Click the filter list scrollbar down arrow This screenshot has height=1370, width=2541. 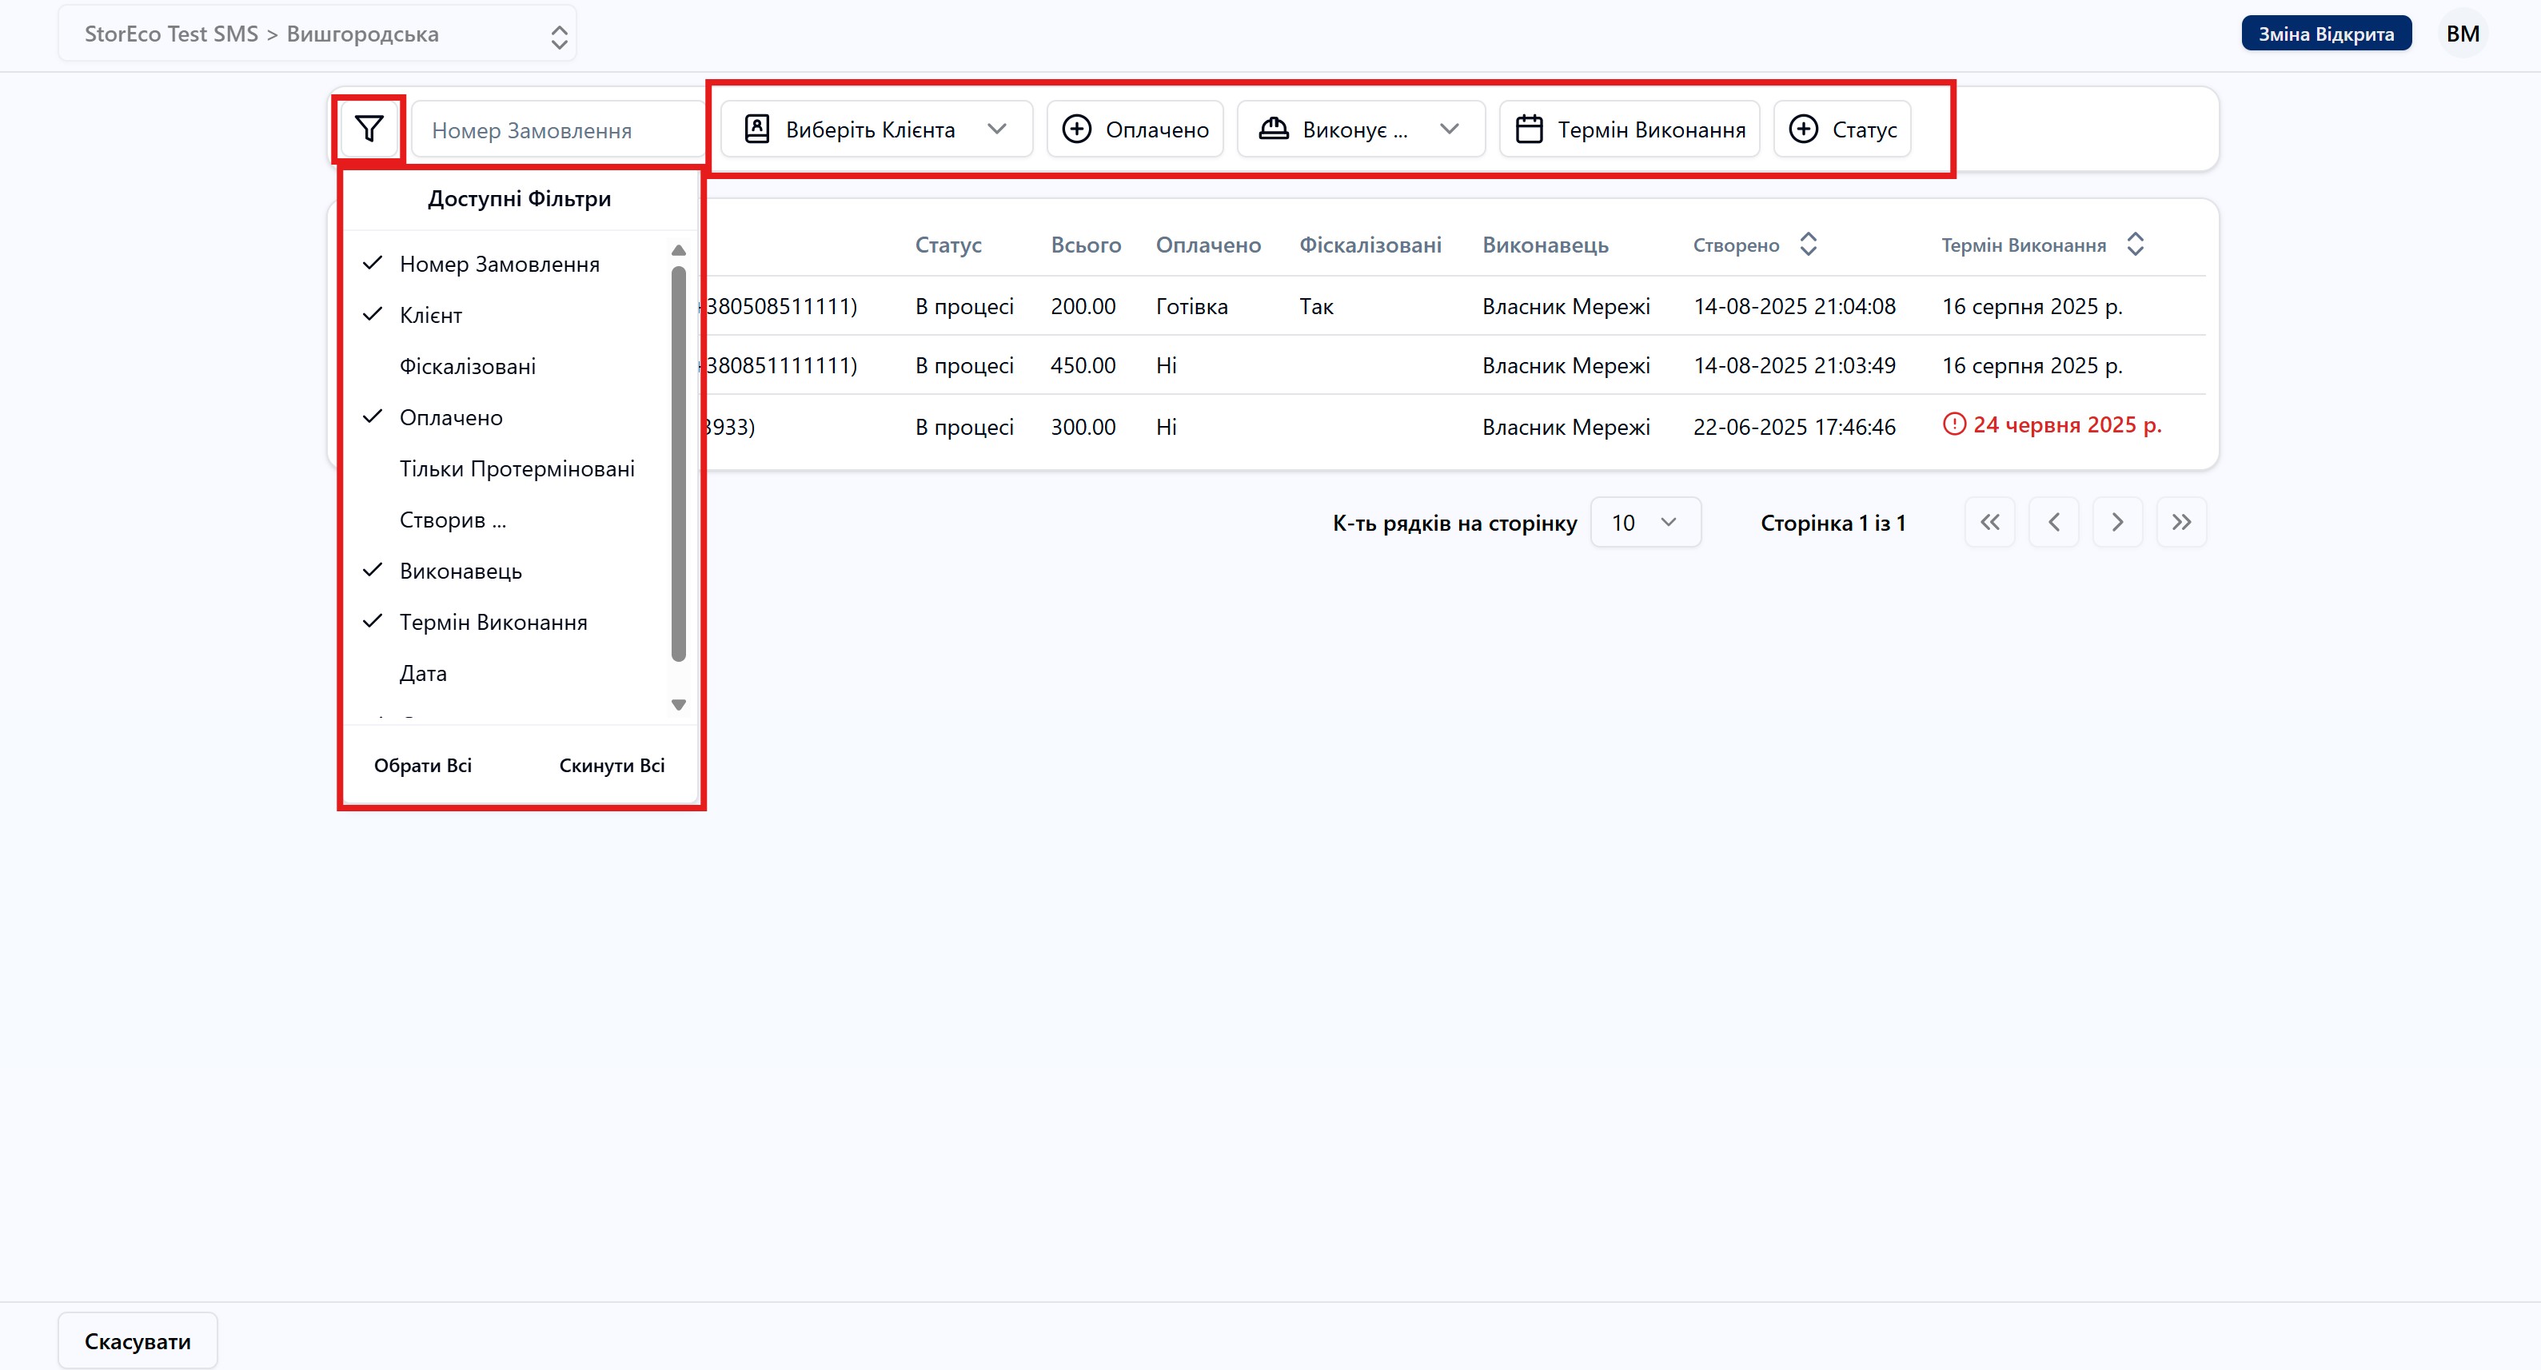679,705
